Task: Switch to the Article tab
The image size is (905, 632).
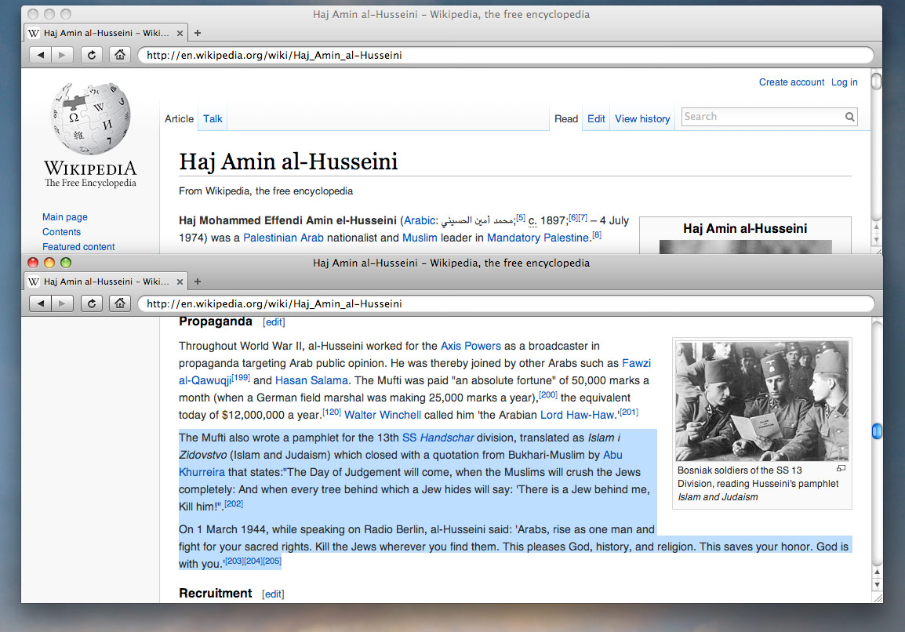Action: (x=179, y=118)
